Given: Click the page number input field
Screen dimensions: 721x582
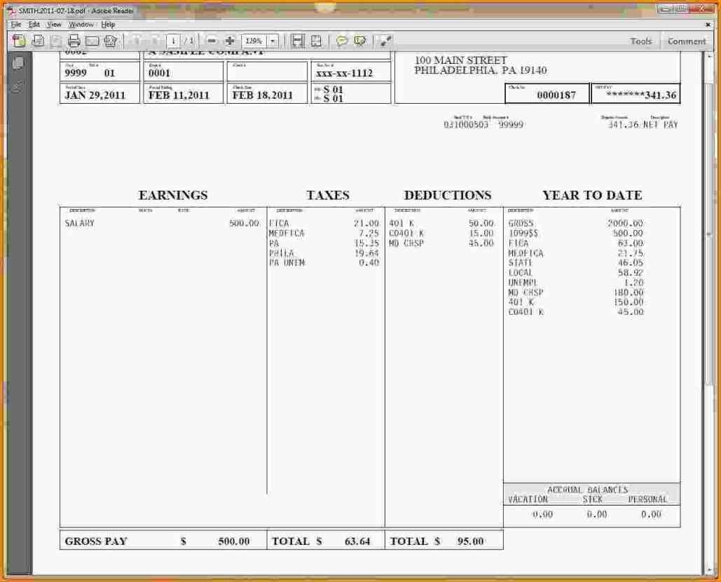Looking at the screenshot, I should click(174, 40).
